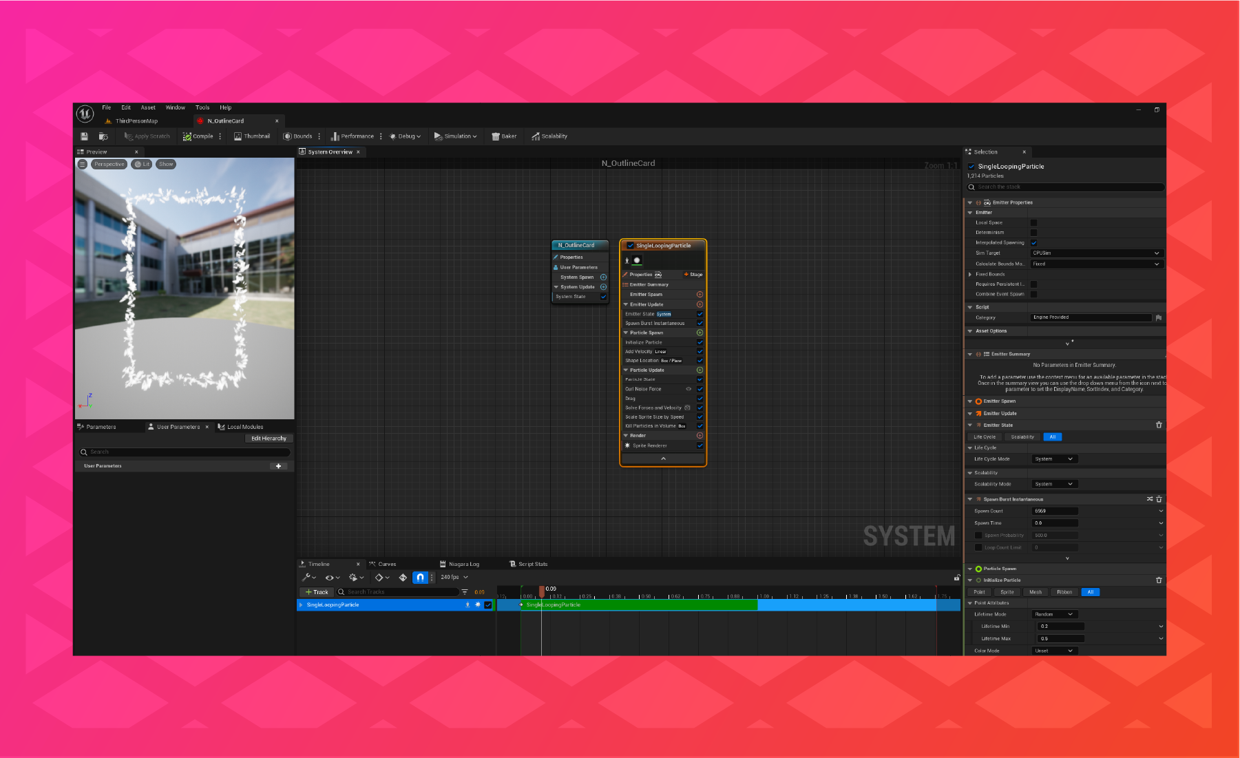
Task: Click the Edit Hierarchy button
Action: tap(269, 438)
